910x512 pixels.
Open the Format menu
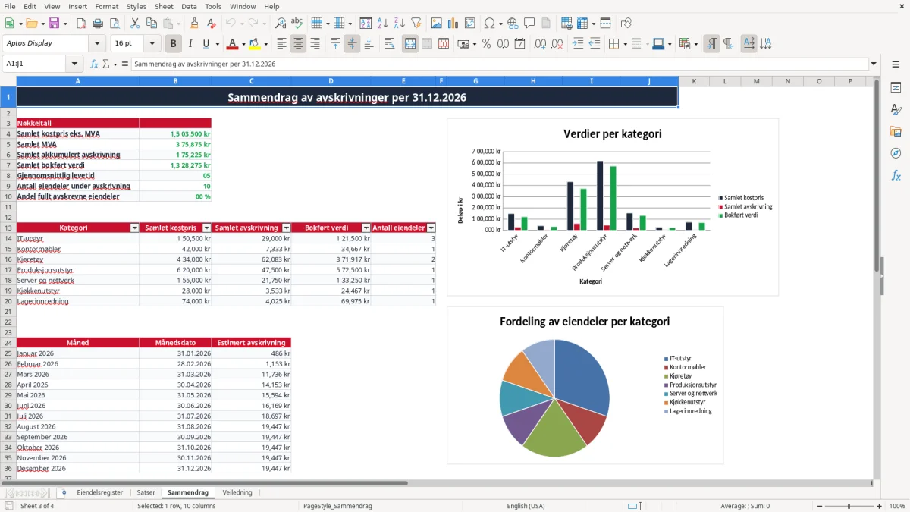click(106, 6)
